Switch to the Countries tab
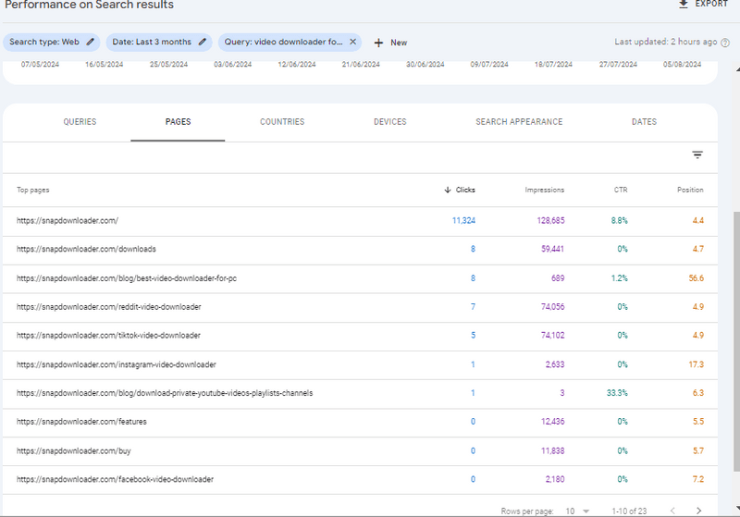 282,122
